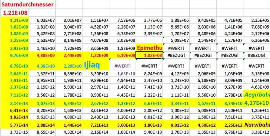This screenshot has width=270, height=136.
Task: Click the Narvibahn label cell
Action: coord(257,125)
